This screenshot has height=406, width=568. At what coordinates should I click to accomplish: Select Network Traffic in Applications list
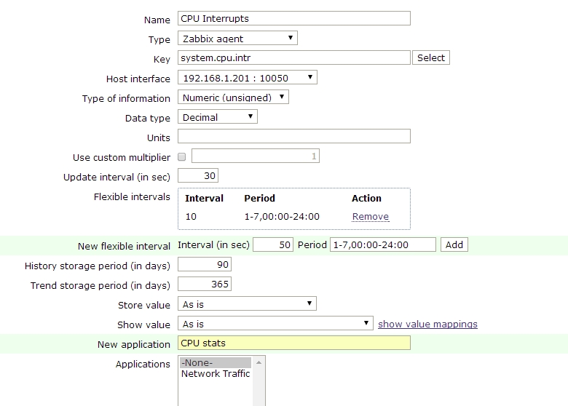point(216,373)
